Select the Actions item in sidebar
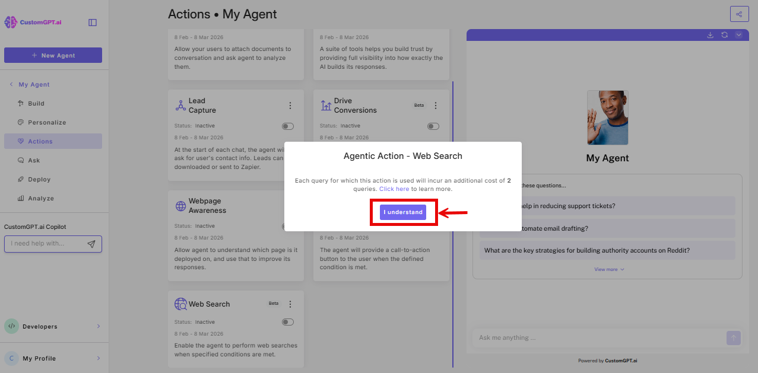The height and width of the screenshot is (373, 758). [40, 141]
